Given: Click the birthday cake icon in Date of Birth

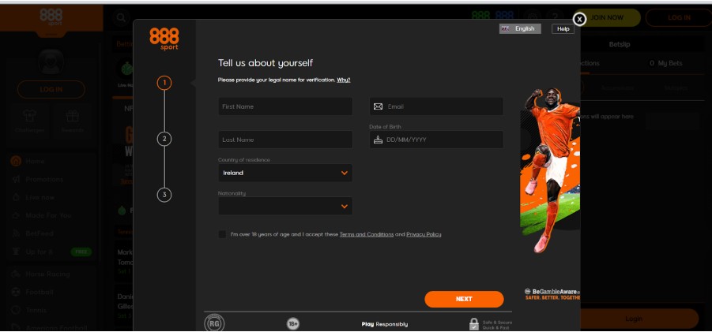Looking at the screenshot, I should 378,140.
